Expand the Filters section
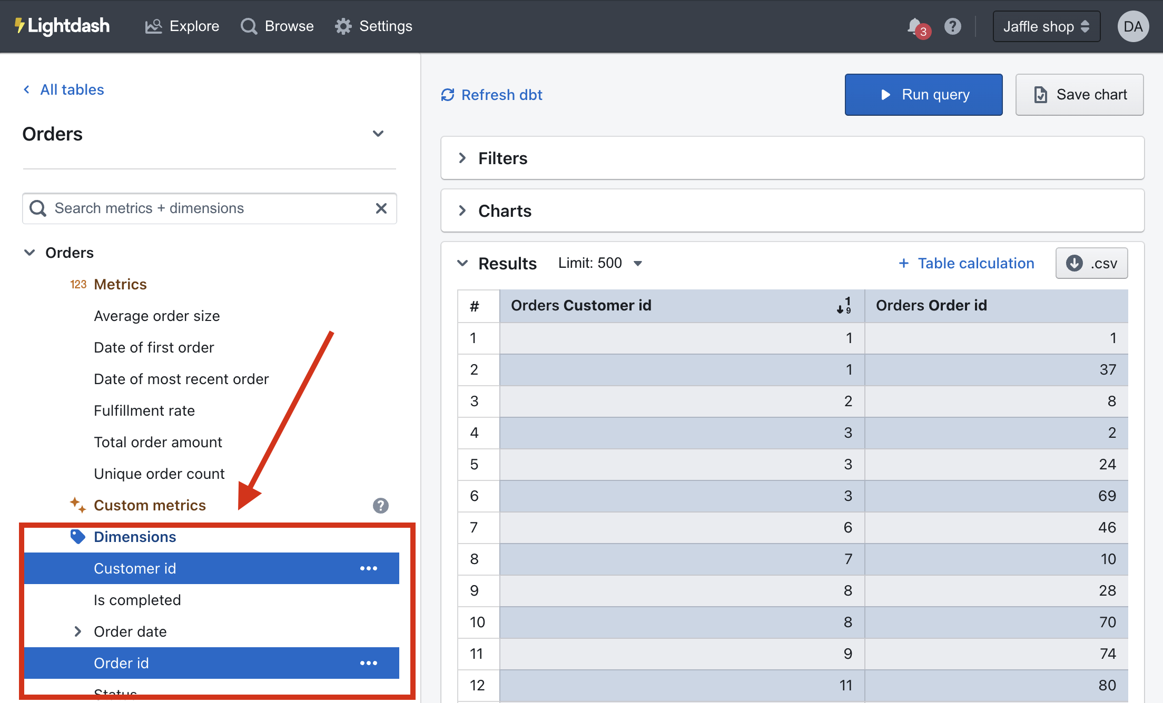1163x703 pixels. point(502,158)
